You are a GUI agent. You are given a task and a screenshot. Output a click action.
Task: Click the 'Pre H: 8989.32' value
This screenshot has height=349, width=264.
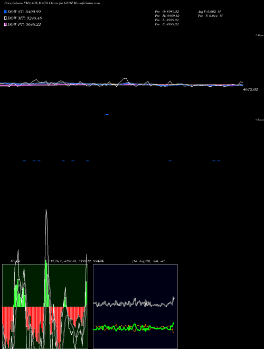(167, 16)
